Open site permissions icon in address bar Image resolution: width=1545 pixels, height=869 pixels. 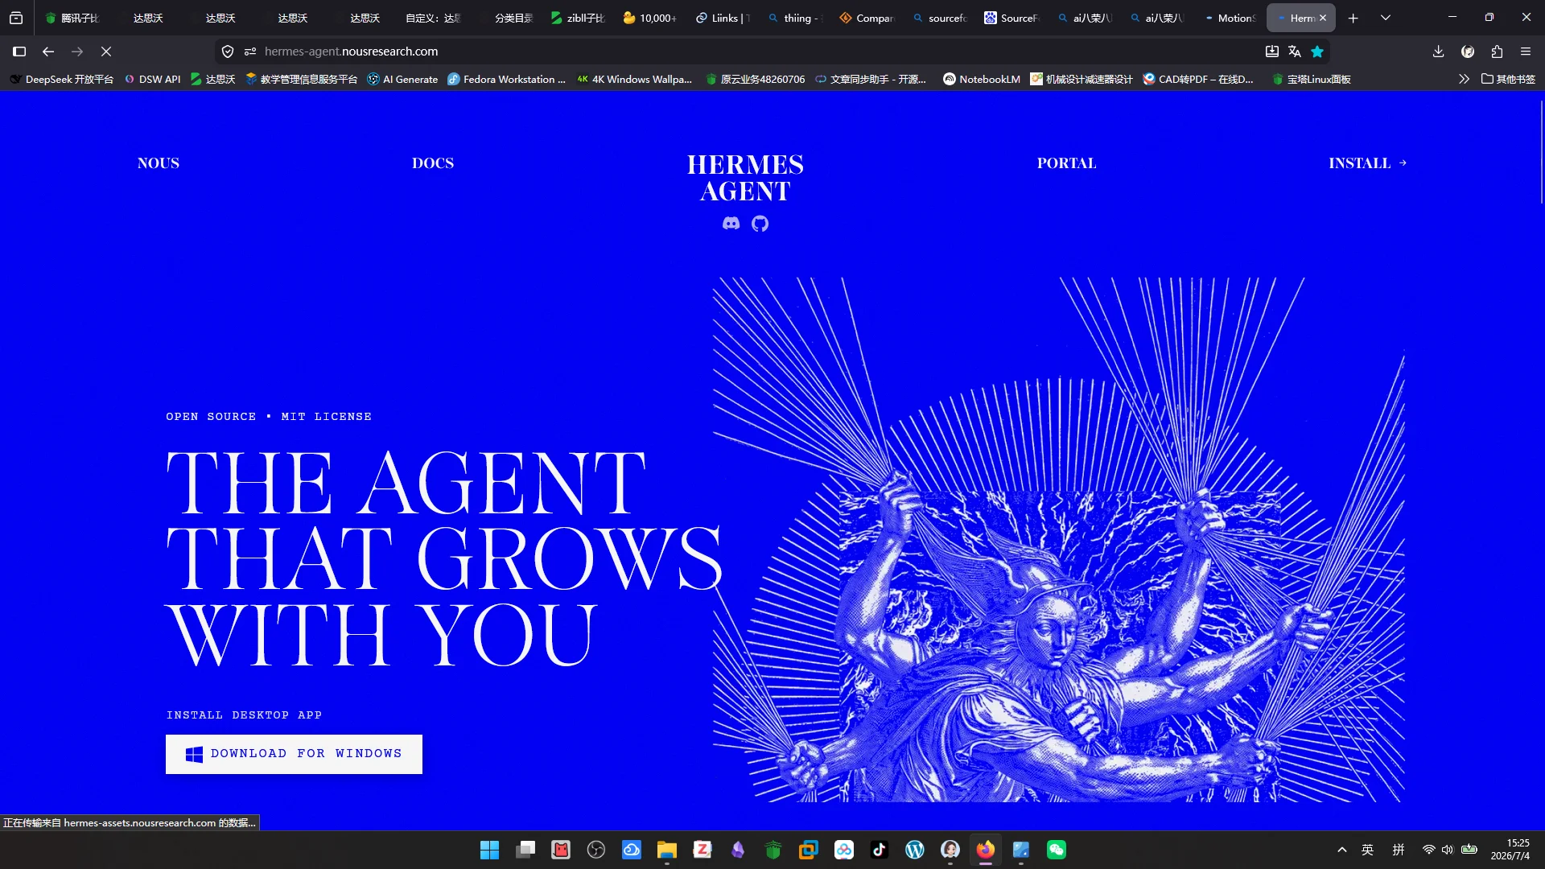250,51
